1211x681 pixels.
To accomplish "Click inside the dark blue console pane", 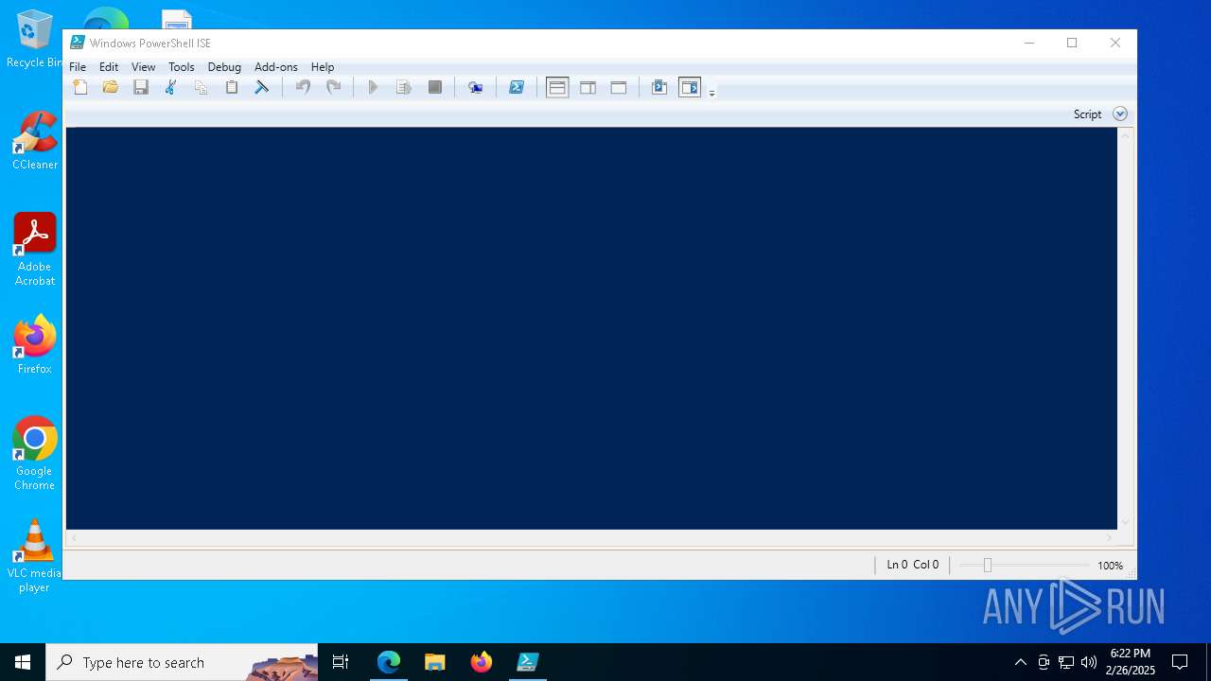I will coord(591,328).
